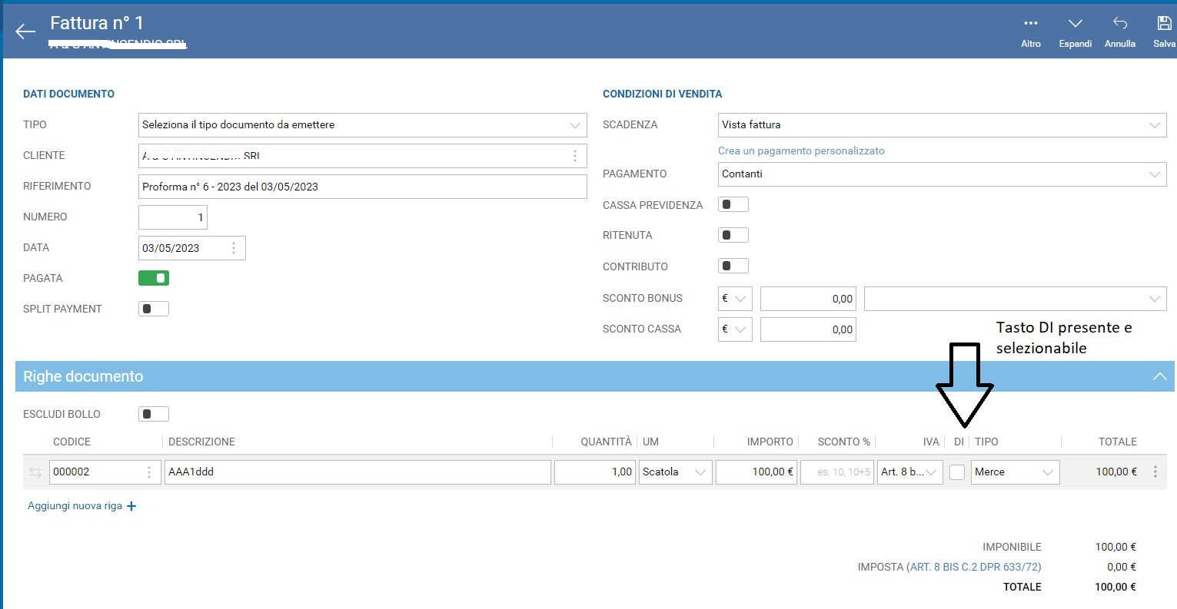Click the IMPORTO 100,00 € field

(x=756, y=472)
